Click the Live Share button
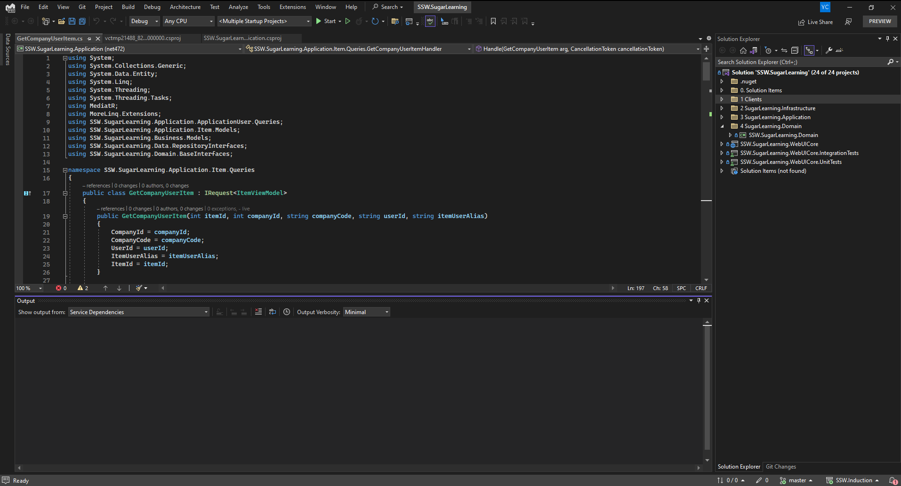The image size is (901, 486). [815, 22]
